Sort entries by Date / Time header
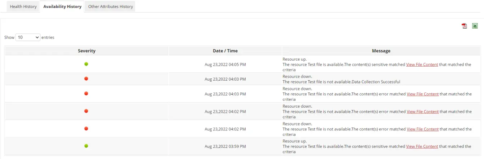Viewport: 484px width, 159px height. pyautogui.click(x=225, y=51)
